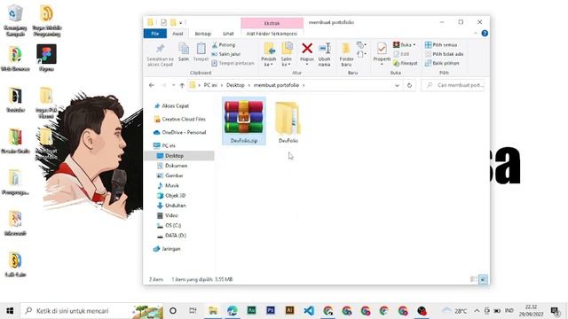Image resolution: width=568 pixels, height=319 pixels.
Task: Open the New item dropdown beside Folder baru
Action: point(361,45)
